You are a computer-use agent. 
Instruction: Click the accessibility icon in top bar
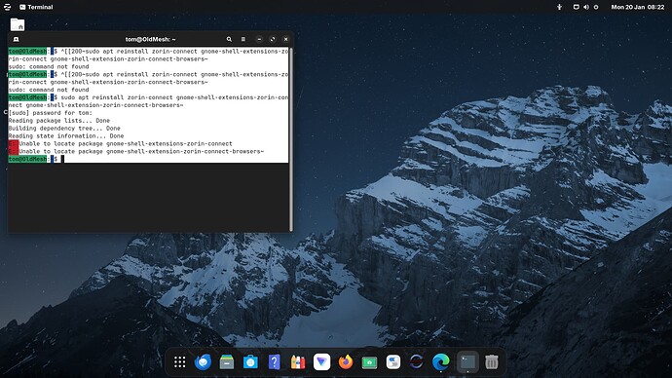559,7
